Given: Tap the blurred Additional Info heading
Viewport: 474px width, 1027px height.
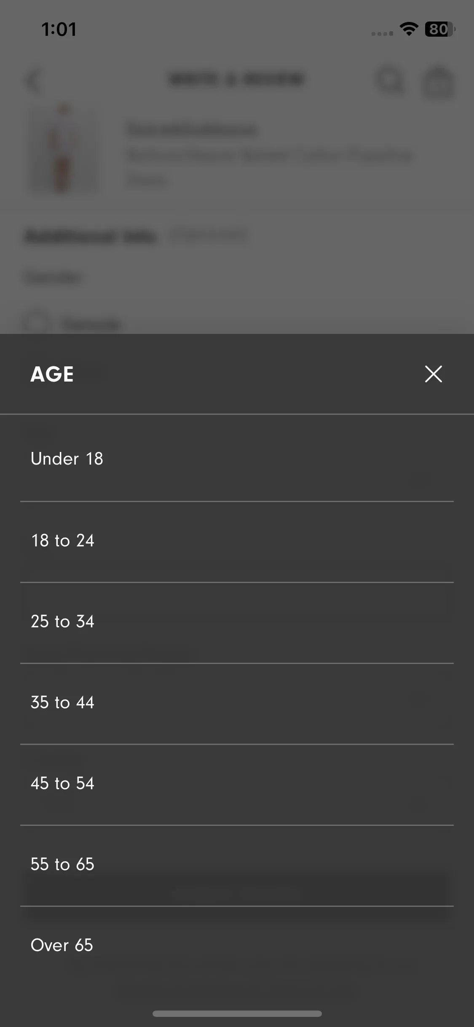Looking at the screenshot, I should 91,237.
